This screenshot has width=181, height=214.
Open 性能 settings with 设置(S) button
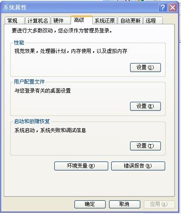145,67
